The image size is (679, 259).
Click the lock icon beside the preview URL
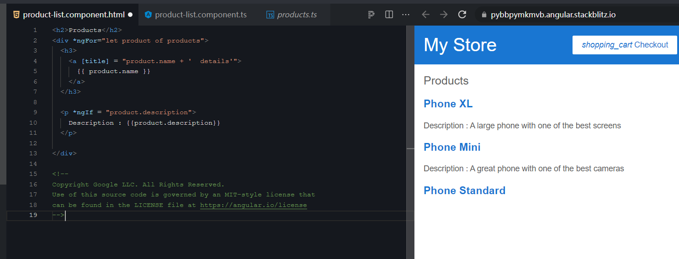484,15
